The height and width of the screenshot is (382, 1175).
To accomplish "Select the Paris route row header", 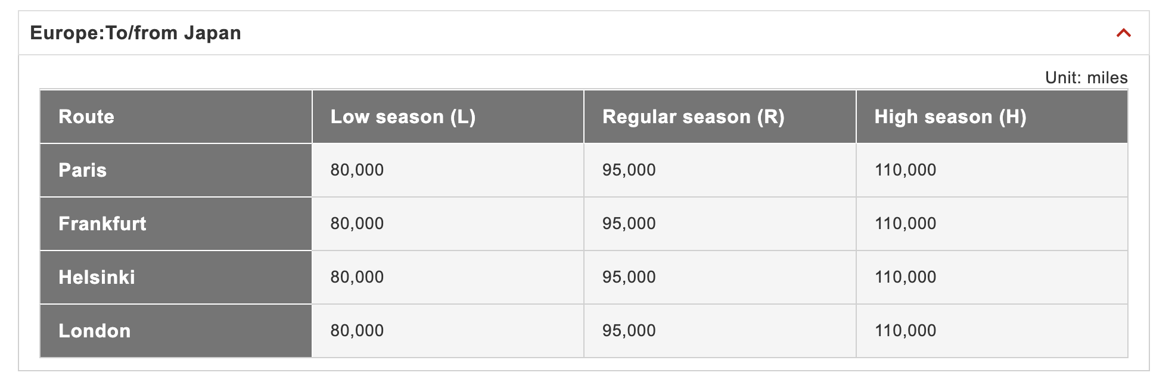I will click(x=83, y=170).
